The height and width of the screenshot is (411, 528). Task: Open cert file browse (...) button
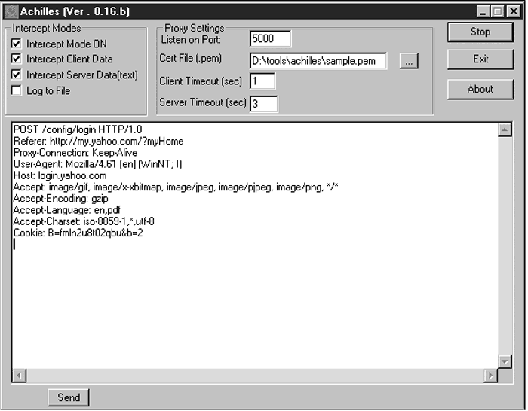(x=409, y=61)
